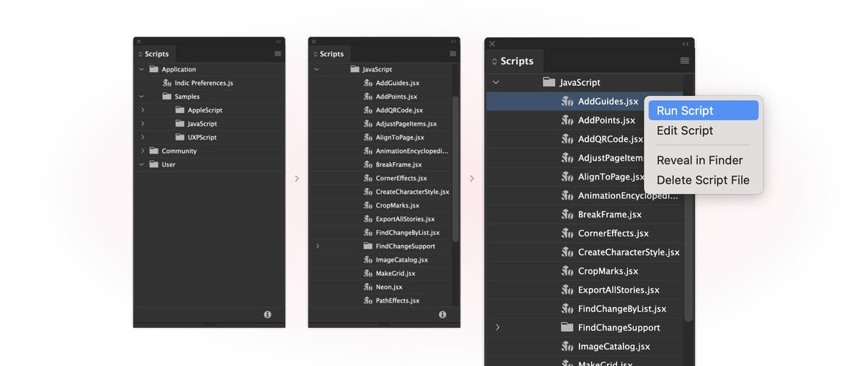866x366 pixels.
Task: Click the AppleScript folder icon
Action: pyautogui.click(x=180, y=110)
